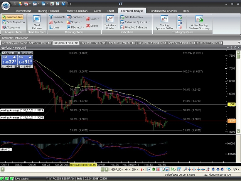Toggle the D button in the GBP/USD quote box

(19, 53)
